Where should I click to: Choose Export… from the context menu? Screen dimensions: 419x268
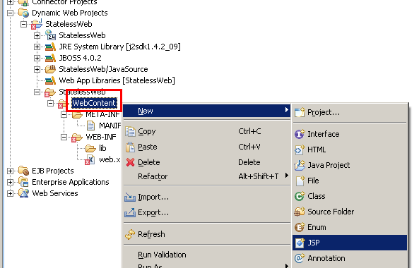[x=206, y=212]
